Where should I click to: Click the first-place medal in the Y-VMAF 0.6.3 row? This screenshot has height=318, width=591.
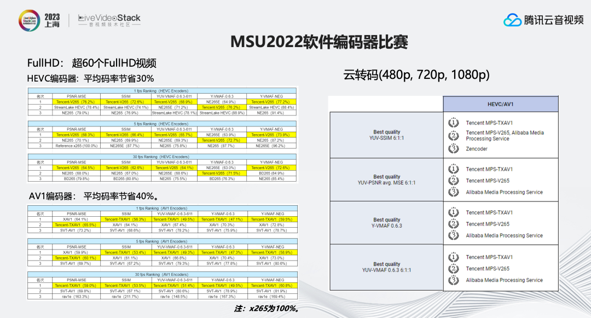point(454,212)
